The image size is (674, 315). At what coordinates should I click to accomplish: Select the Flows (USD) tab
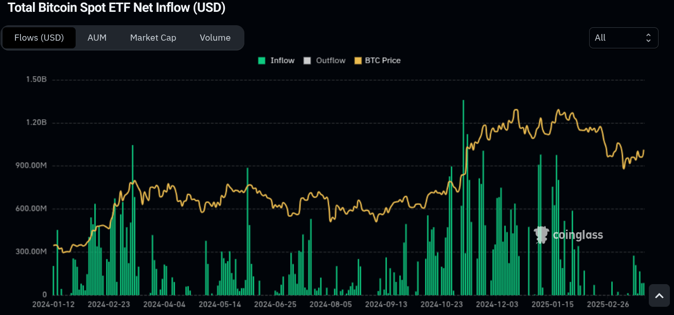39,38
